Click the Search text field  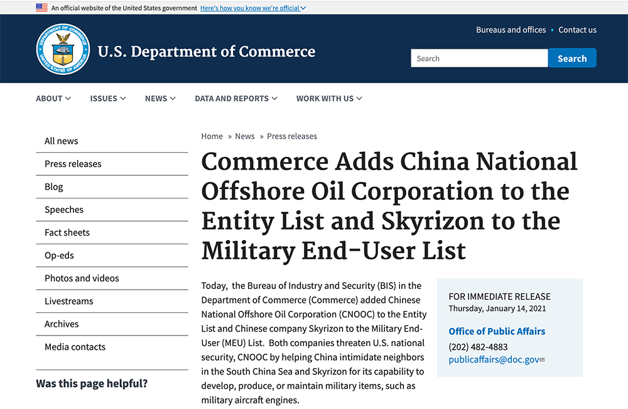click(479, 58)
